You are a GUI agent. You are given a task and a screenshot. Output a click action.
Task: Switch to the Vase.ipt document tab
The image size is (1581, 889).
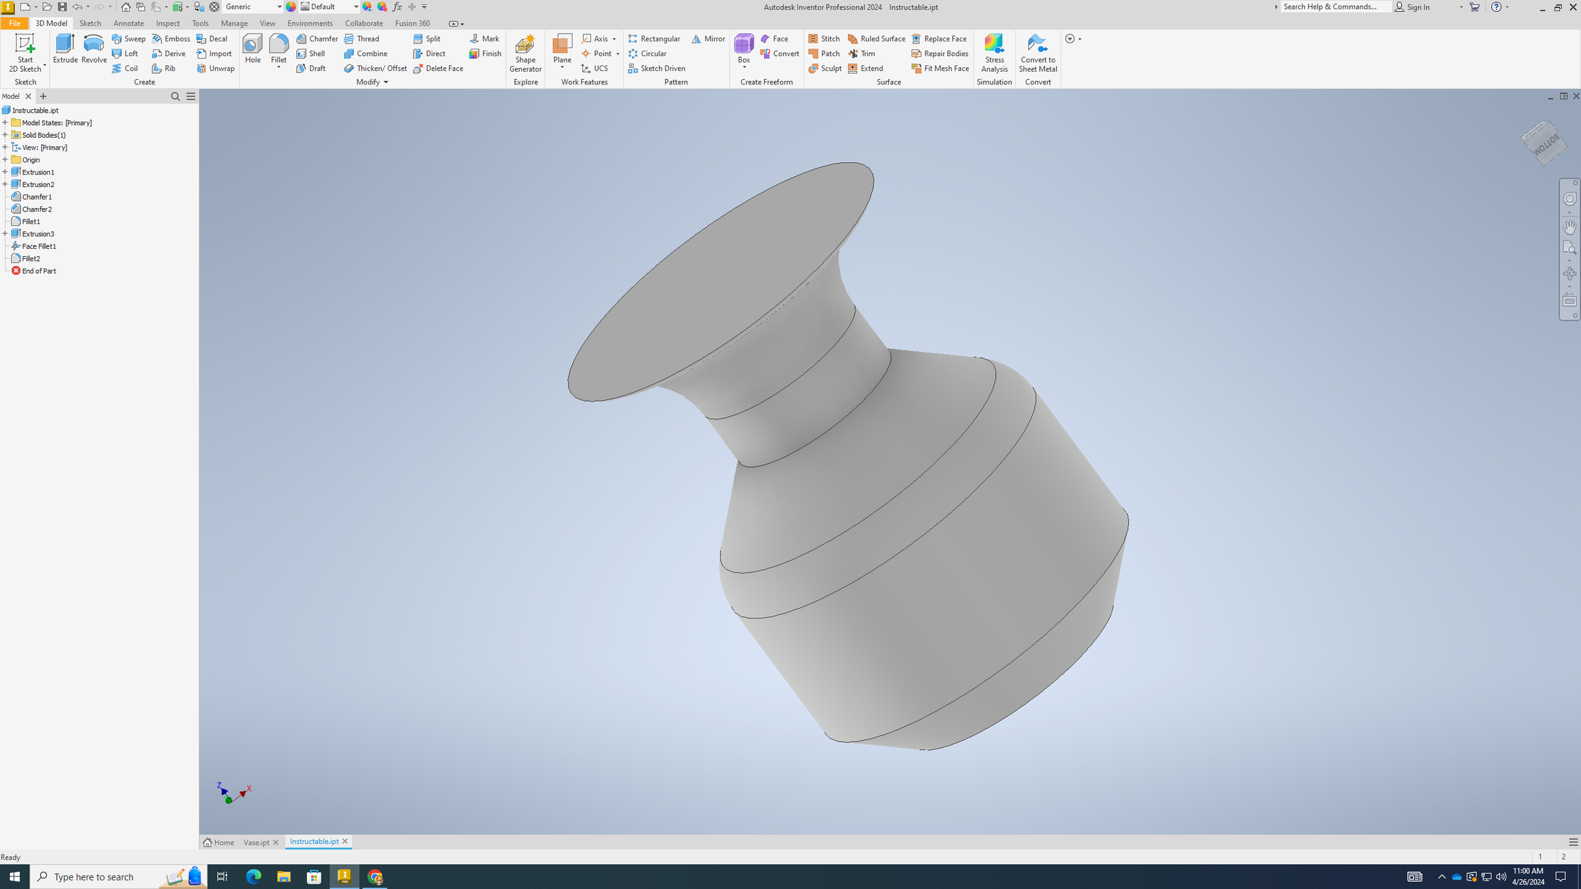point(257,842)
